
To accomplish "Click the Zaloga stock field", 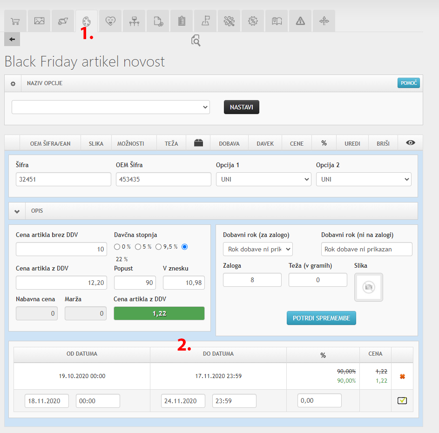I will point(252,280).
